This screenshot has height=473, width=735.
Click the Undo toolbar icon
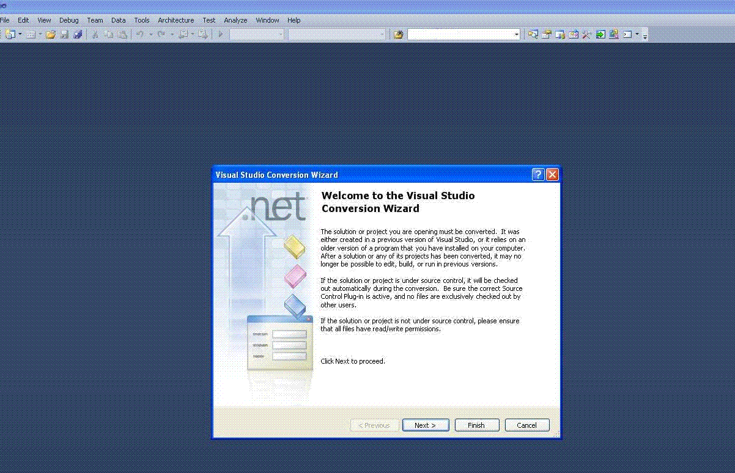pos(140,34)
